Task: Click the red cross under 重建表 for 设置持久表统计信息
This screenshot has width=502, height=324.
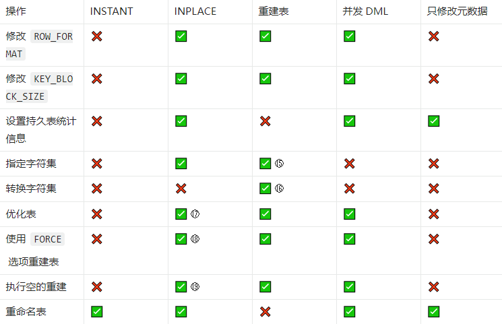Action: pos(265,121)
